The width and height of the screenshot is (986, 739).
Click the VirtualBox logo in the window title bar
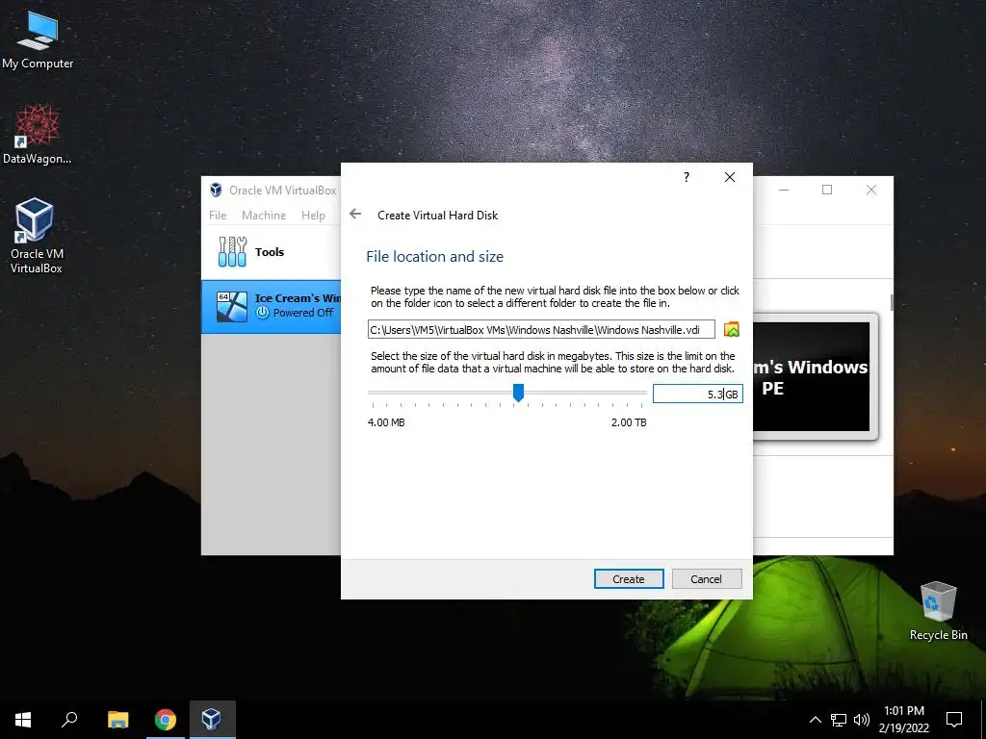tap(216, 190)
